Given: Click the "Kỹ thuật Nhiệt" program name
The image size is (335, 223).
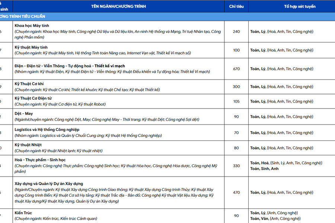Looking at the screenshot, I should tap(28, 144).
